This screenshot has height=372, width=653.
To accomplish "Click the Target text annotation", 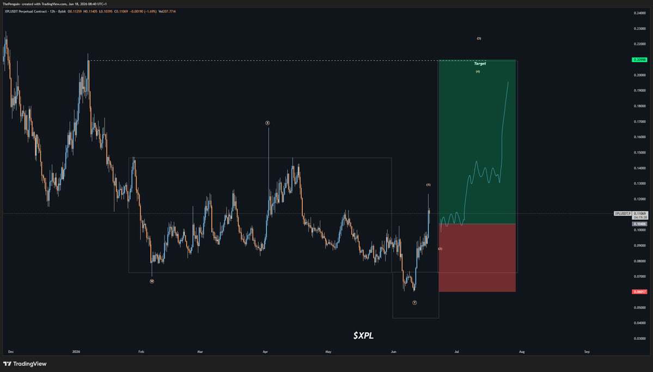I will (x=480, y=64).
